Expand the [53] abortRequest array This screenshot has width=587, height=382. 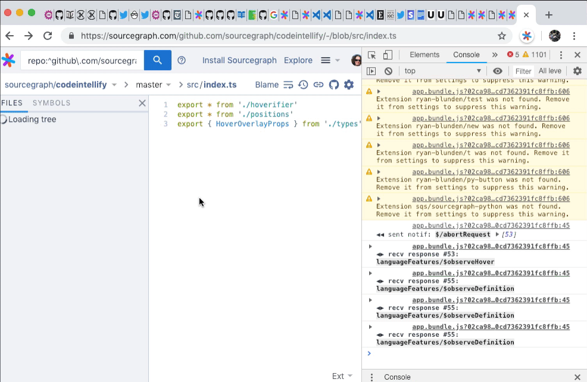point(497,234)
